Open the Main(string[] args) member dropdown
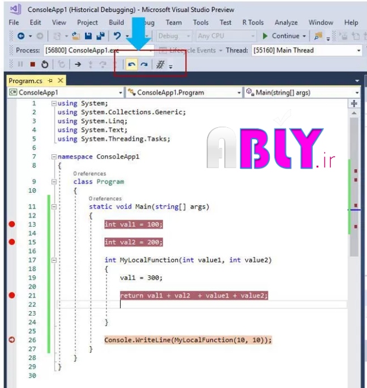This screenshot has height=388, width=367. (x=302, y=93)
